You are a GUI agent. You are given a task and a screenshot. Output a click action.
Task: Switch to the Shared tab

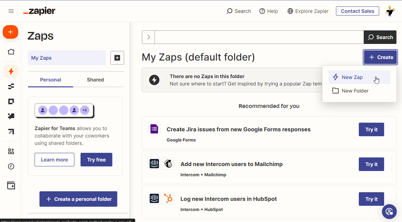pos(95,80)
